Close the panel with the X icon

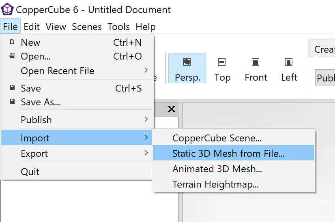tap(171, 109)
